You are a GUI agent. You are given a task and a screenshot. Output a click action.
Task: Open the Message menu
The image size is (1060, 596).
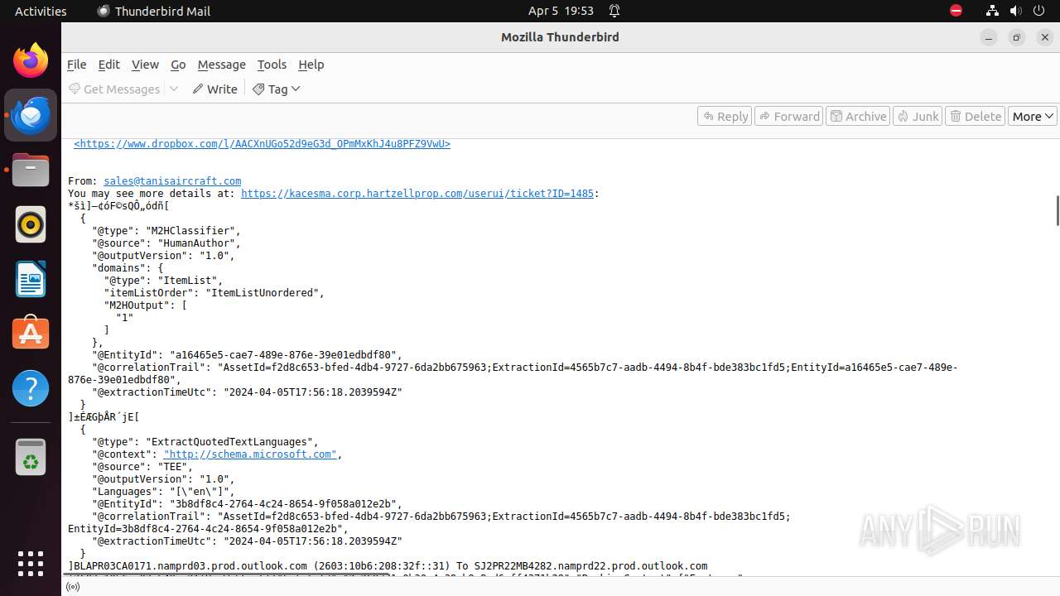(221, 65)
